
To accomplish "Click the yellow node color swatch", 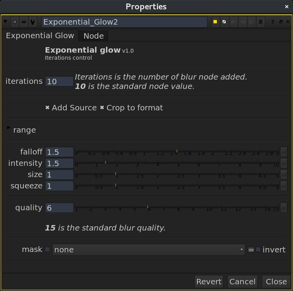I will 215,22.
